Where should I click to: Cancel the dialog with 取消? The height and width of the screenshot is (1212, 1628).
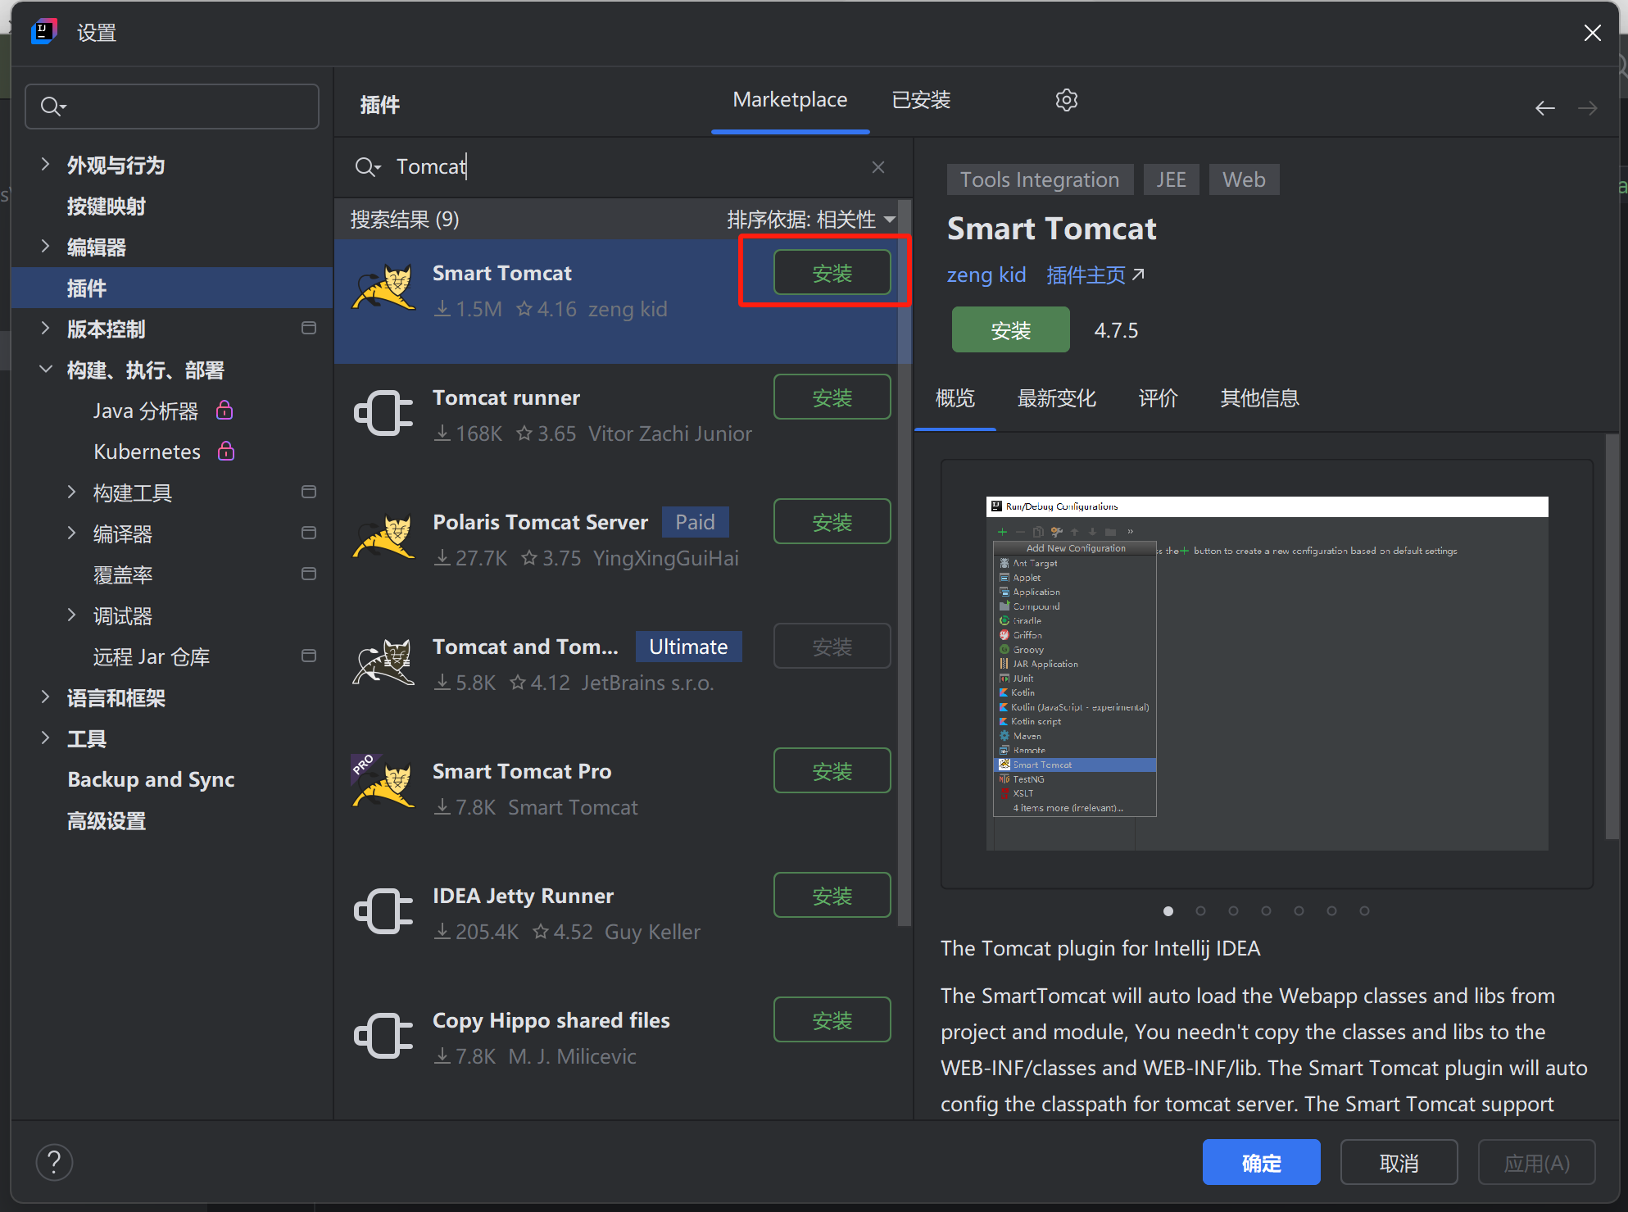point(1399,1162)
